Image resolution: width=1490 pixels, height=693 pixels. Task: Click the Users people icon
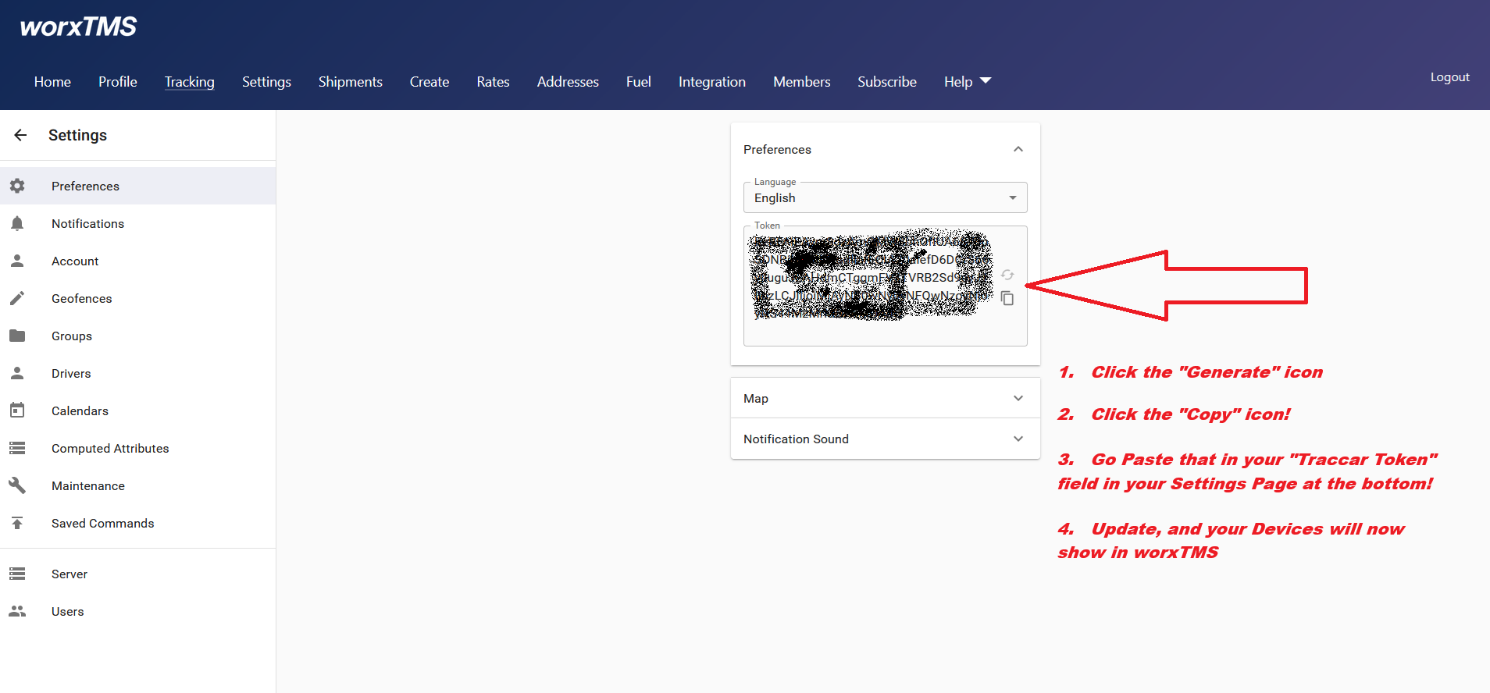pos(17,611)
